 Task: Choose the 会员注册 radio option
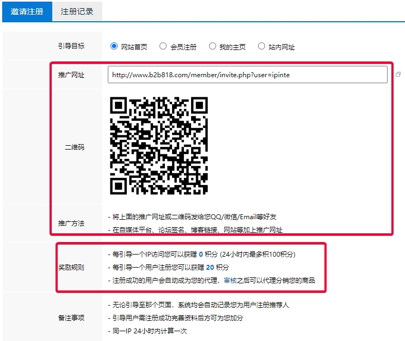pos(163,46)
